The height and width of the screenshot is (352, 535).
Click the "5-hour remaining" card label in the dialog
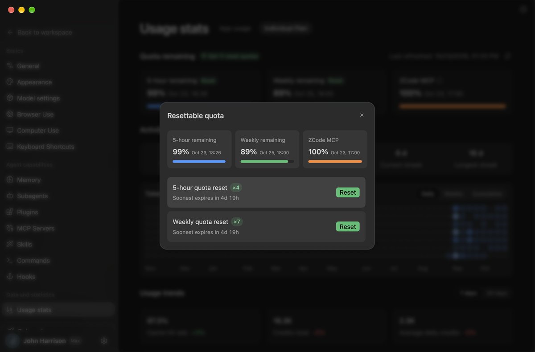point(194,140)
